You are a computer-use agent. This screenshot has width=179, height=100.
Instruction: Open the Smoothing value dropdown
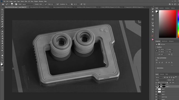[69, 4]
